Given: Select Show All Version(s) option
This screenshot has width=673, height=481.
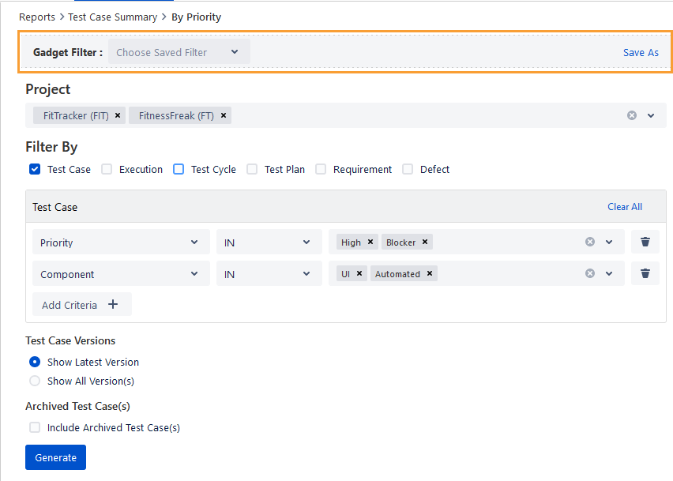Looking at the screenshot, I should click(35, 381).
